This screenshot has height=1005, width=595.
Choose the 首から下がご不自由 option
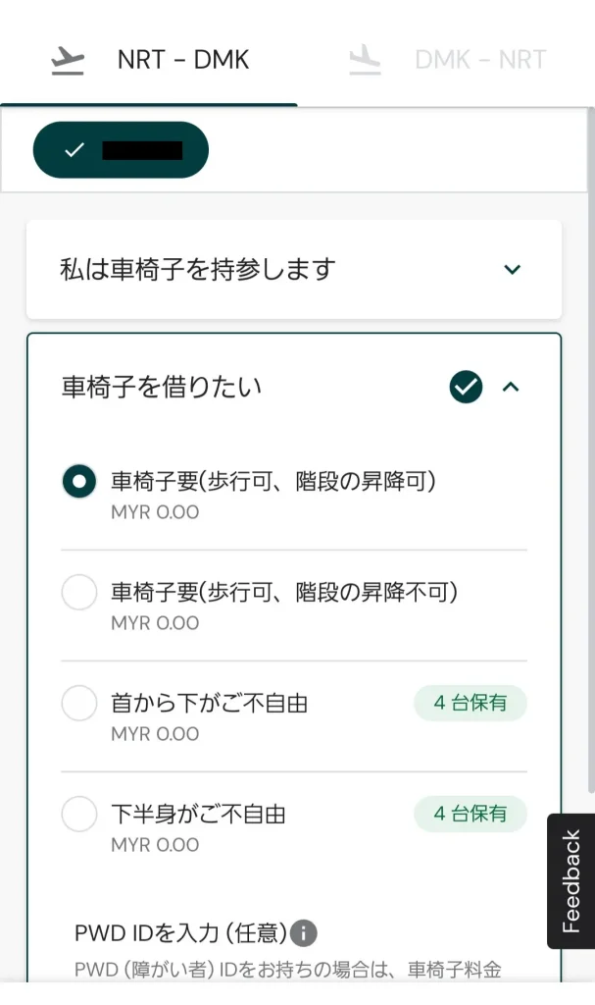pyautogui.click(x=79, y=703)
